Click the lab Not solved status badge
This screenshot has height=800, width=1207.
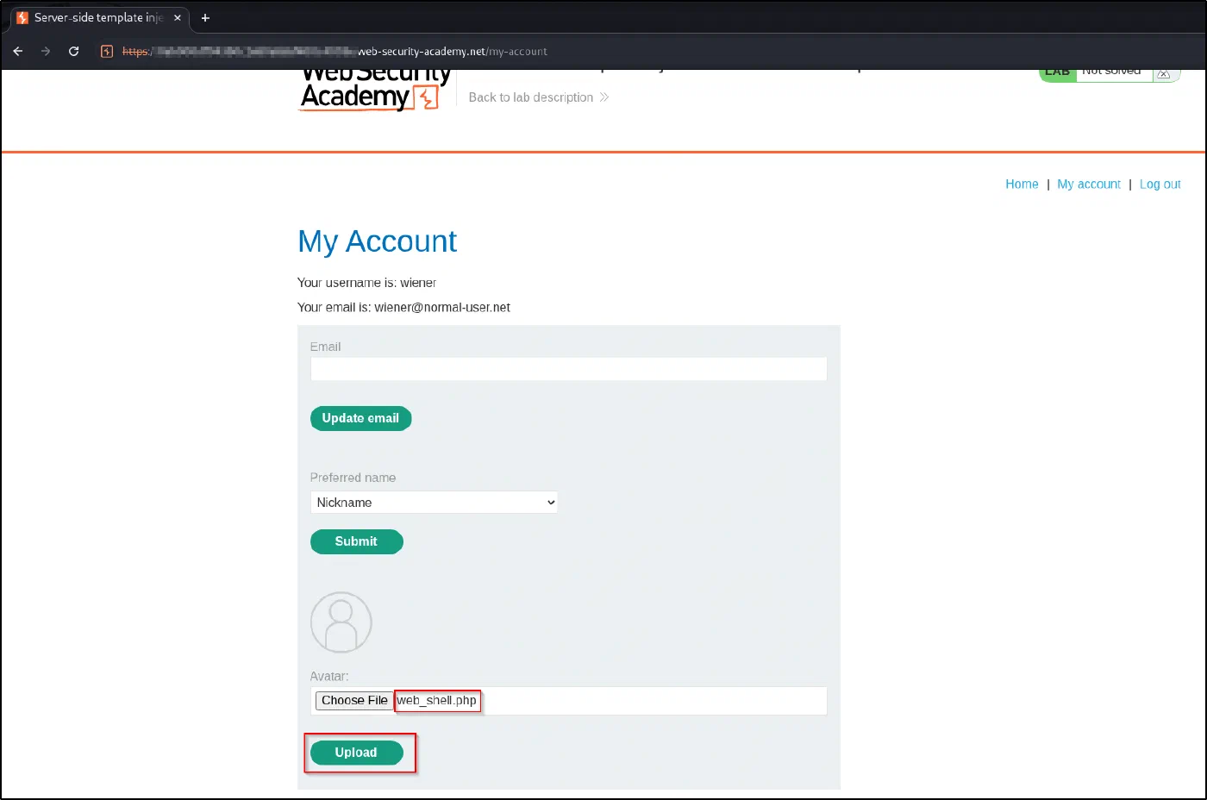(x=1110, y=74)
